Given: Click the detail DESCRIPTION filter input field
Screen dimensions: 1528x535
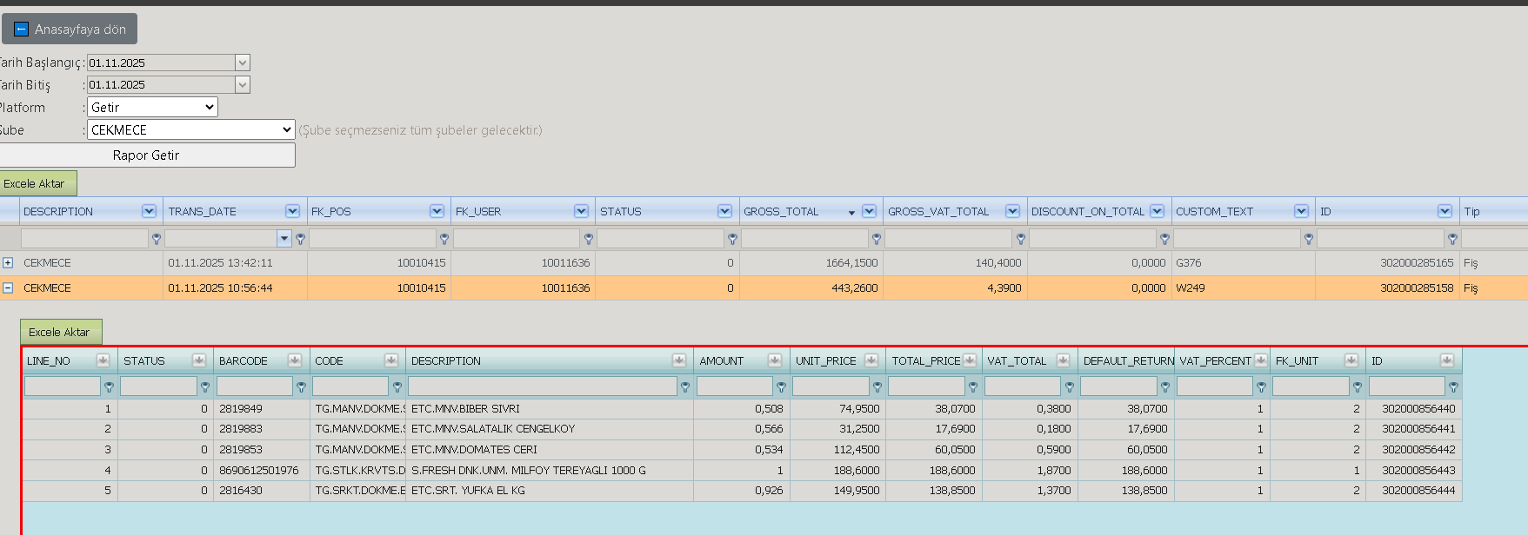Looking at the screenshot, I should click(x=543, y=386).
